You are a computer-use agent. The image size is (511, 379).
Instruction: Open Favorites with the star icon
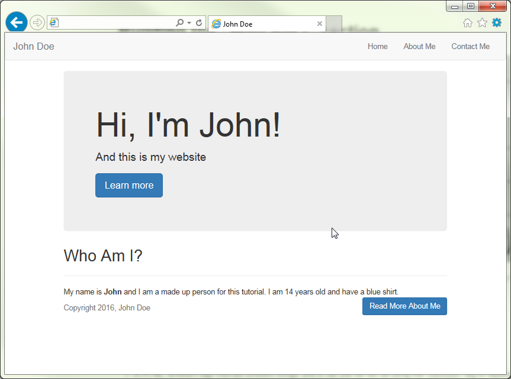pos(482,23)
